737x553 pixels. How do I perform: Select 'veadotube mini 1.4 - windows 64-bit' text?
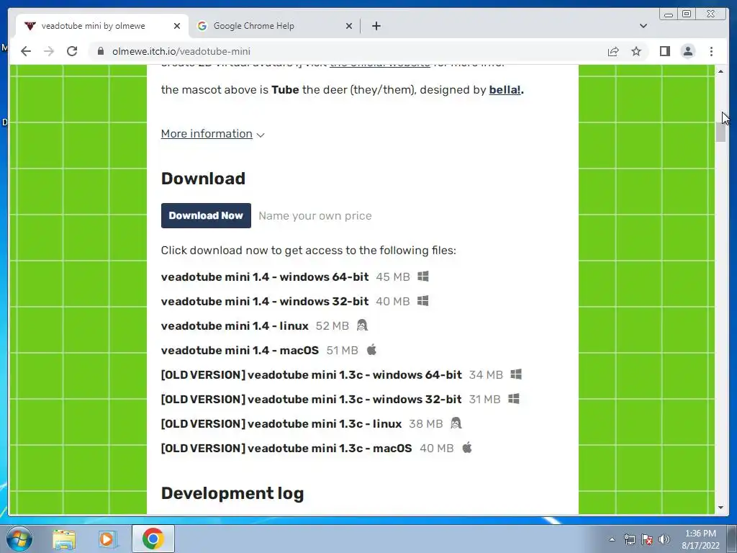point(265,277)
